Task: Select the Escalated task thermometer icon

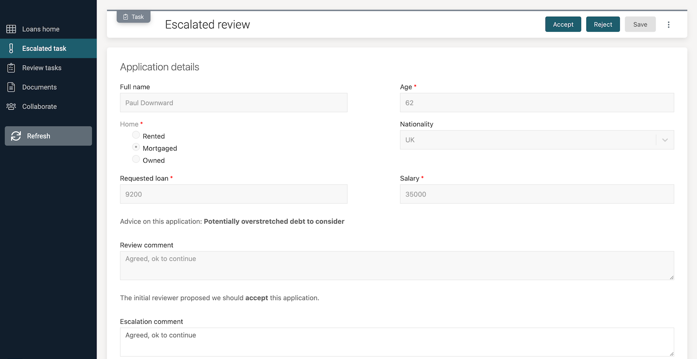Action: click(x=10, y=48)
